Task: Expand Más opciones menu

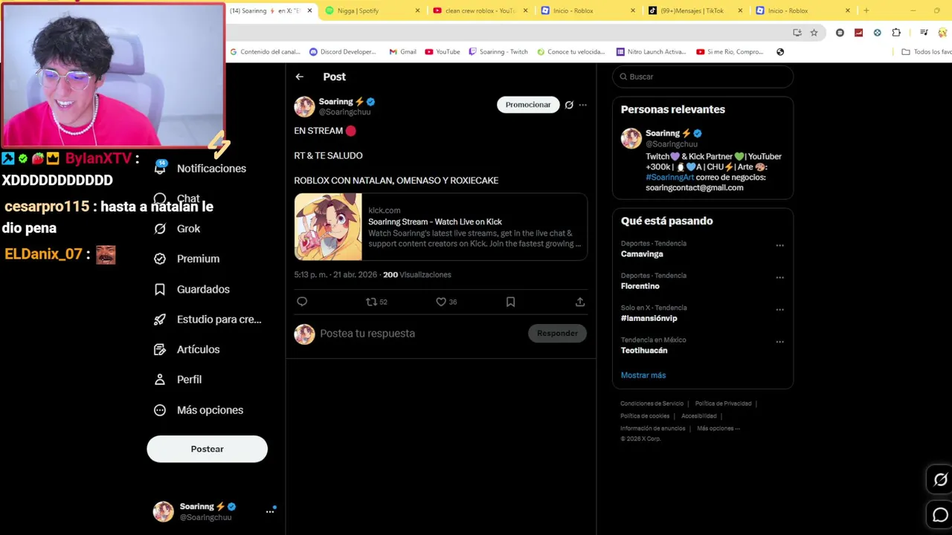Action: click(199, 410)
